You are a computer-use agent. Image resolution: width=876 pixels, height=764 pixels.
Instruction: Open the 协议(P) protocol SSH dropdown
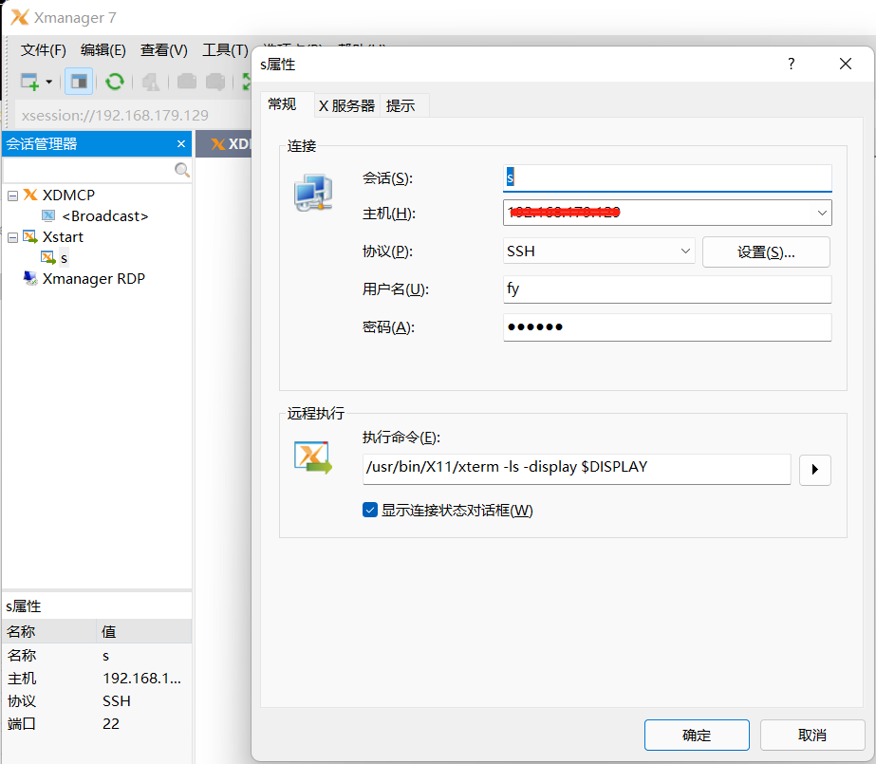(x=598, y=252)
